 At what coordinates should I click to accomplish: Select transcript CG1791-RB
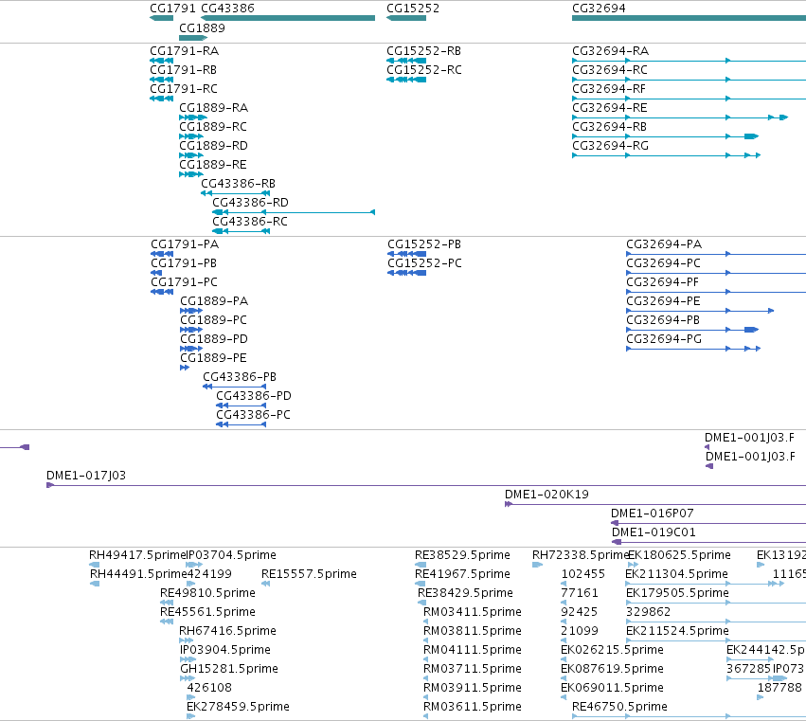click(x=183, y=70)
